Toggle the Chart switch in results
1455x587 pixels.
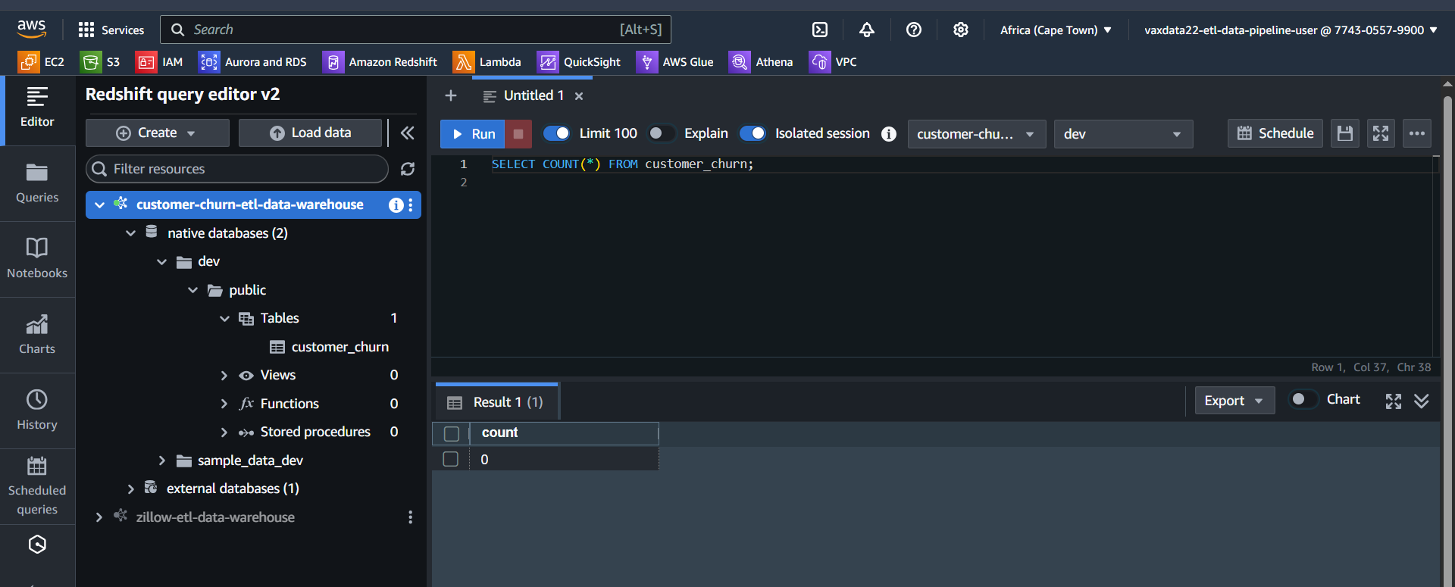(1303, 399)
